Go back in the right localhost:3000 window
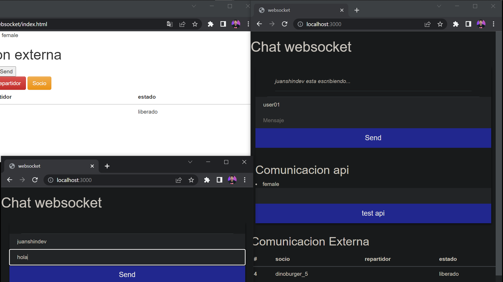Screen dimensions: 503x282 [x=259, y=24]
